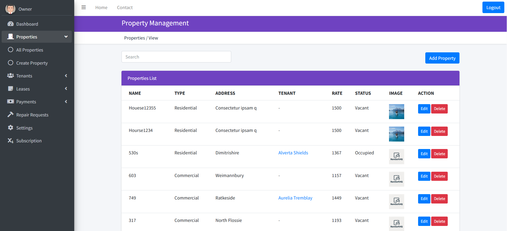The width and height of the screenshot is (507, 231).
Task: Click the Settings gear icon
Action: [x=10, y=128]
